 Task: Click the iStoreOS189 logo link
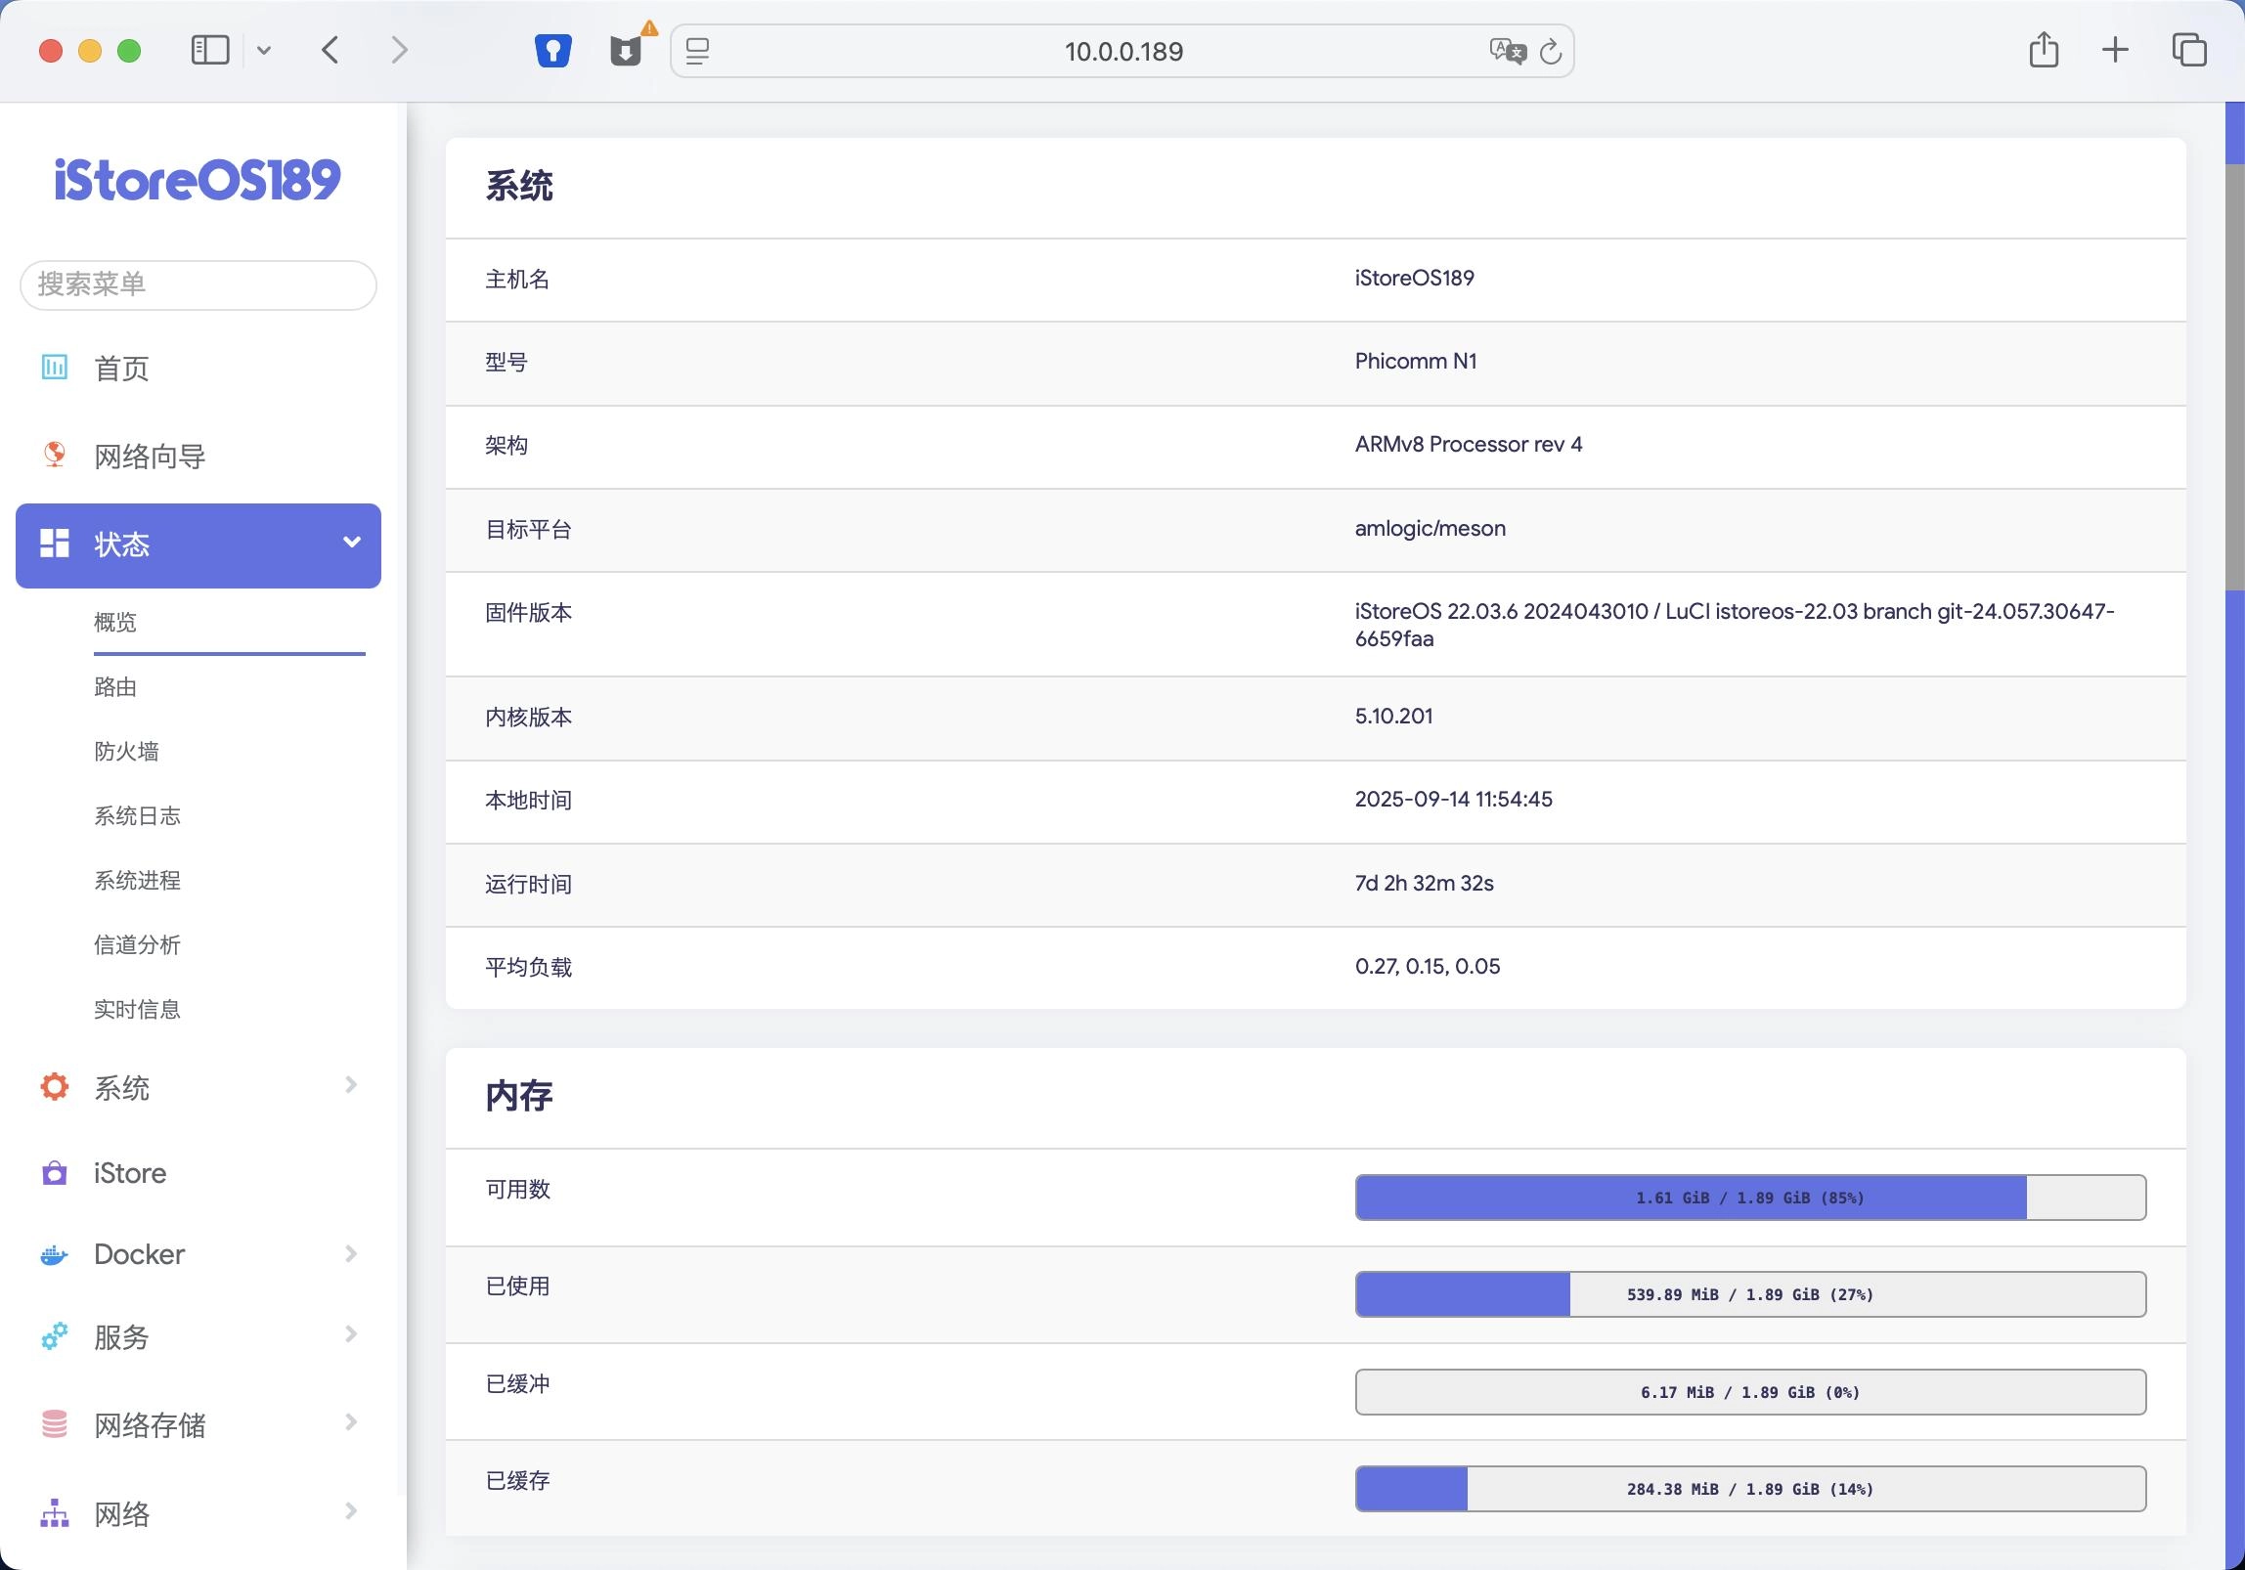pos(198,180)
